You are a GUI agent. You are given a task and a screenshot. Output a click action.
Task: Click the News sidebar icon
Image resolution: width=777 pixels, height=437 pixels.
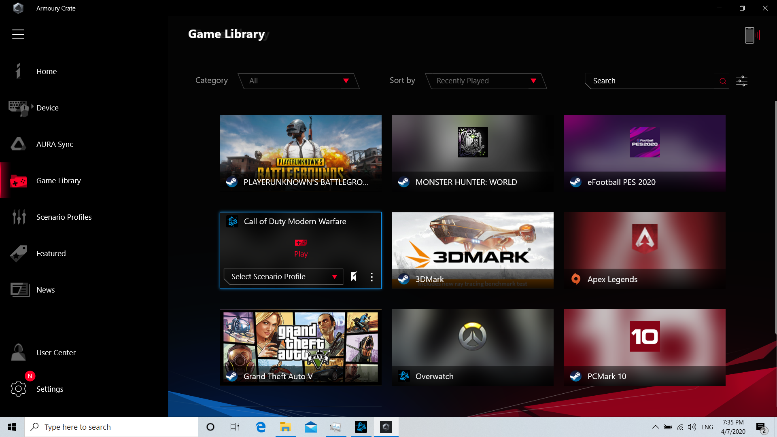pyautogui.click(x=20, y=290)
